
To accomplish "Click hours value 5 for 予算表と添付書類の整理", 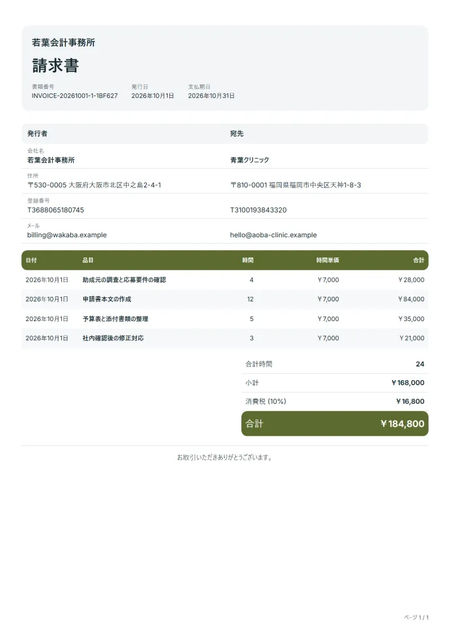I will [251, 319].
